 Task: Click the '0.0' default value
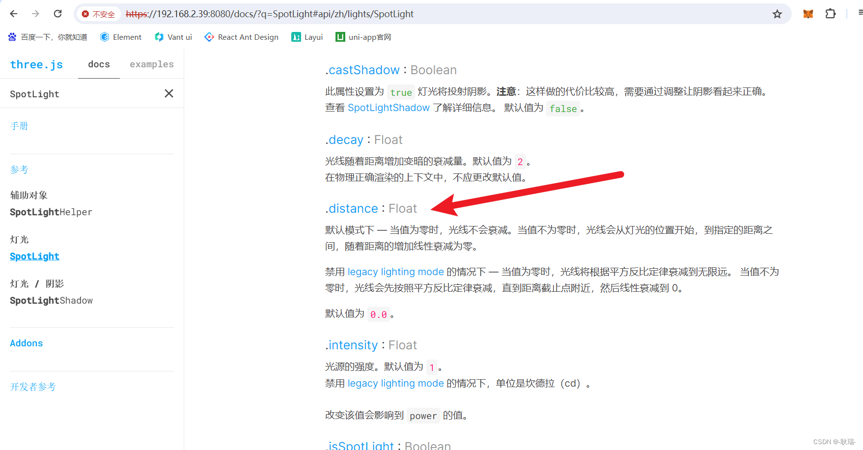point(379,314)
